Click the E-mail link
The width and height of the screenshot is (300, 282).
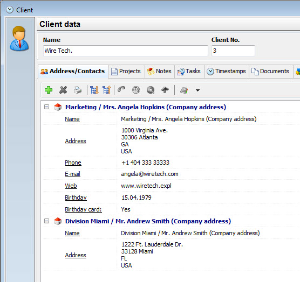pyautogui.click(x=72, y=174)
